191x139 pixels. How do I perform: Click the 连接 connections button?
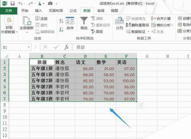coord(41,19)
